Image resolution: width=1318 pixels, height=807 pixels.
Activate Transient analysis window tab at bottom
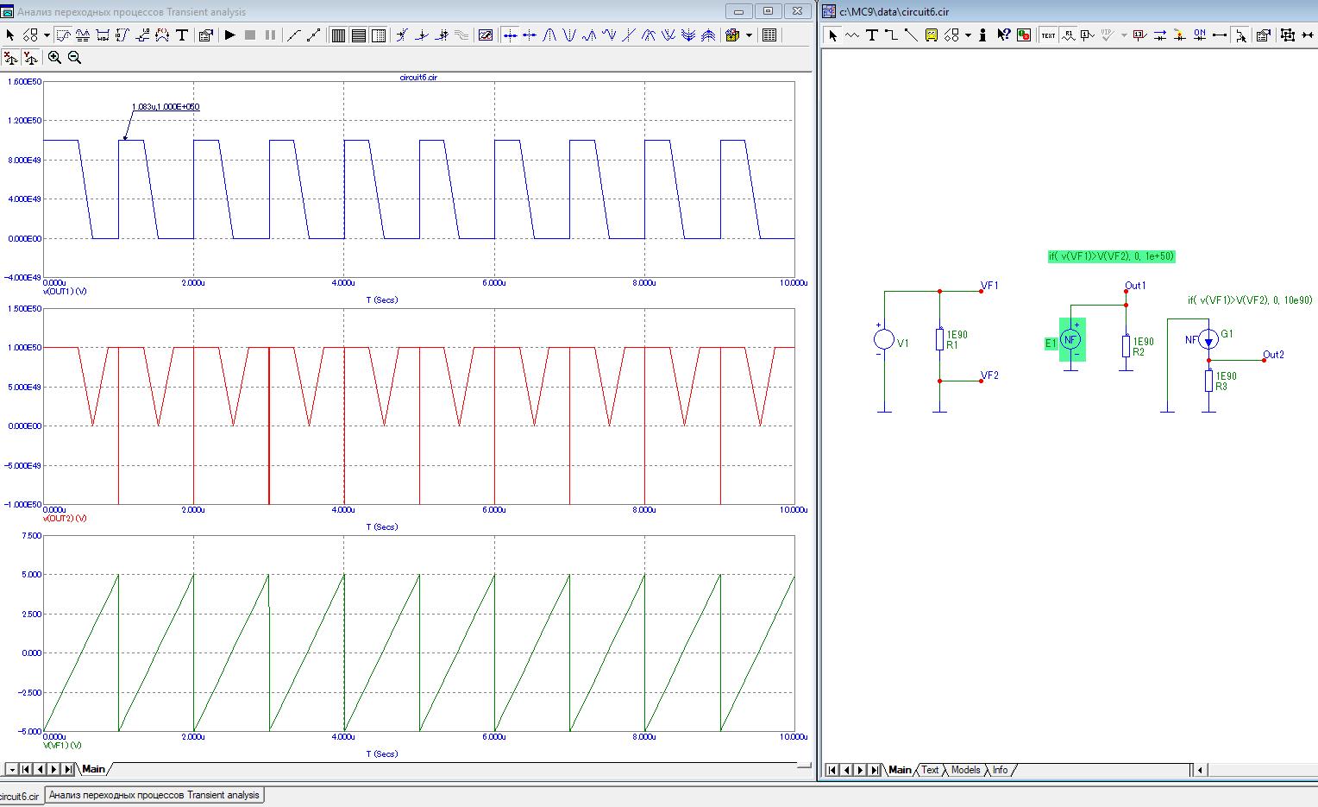(x=154, y=795)
